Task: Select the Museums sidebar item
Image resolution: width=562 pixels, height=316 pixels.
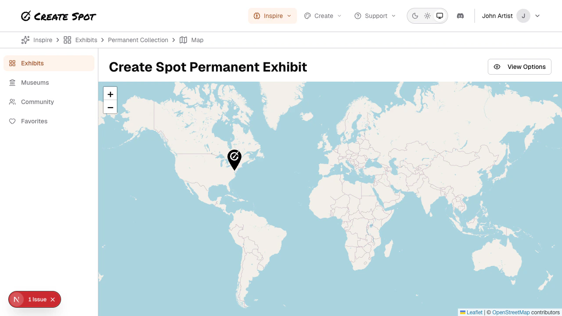Action: 35,83
